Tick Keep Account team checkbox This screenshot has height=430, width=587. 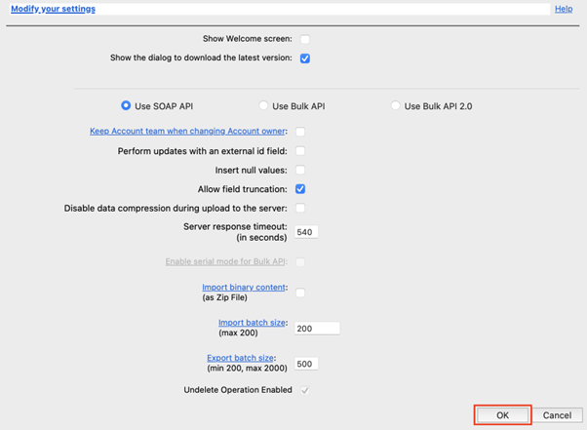pos(300,132)
